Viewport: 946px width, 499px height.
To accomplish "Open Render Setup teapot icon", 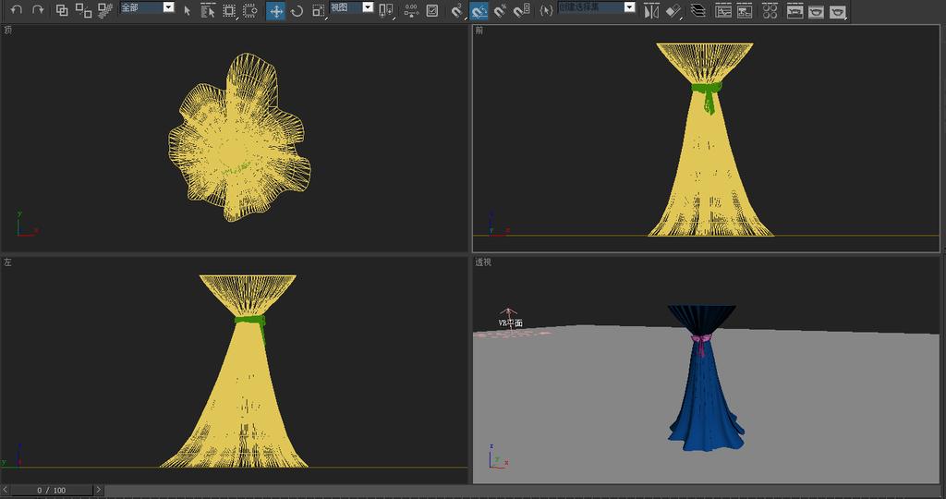I will pos(794,11).
